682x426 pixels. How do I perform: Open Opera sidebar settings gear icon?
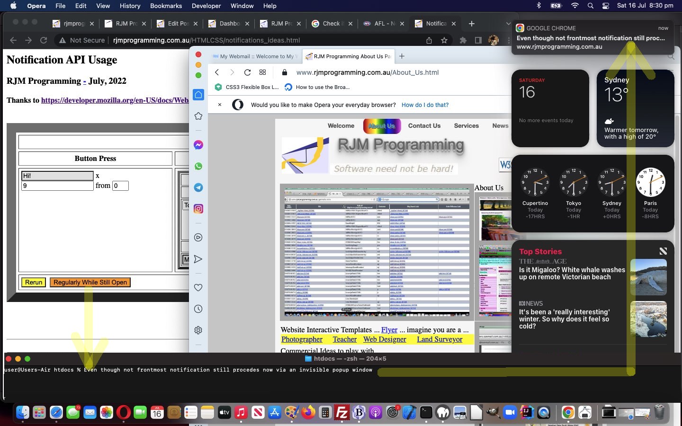tap(198, 330)
